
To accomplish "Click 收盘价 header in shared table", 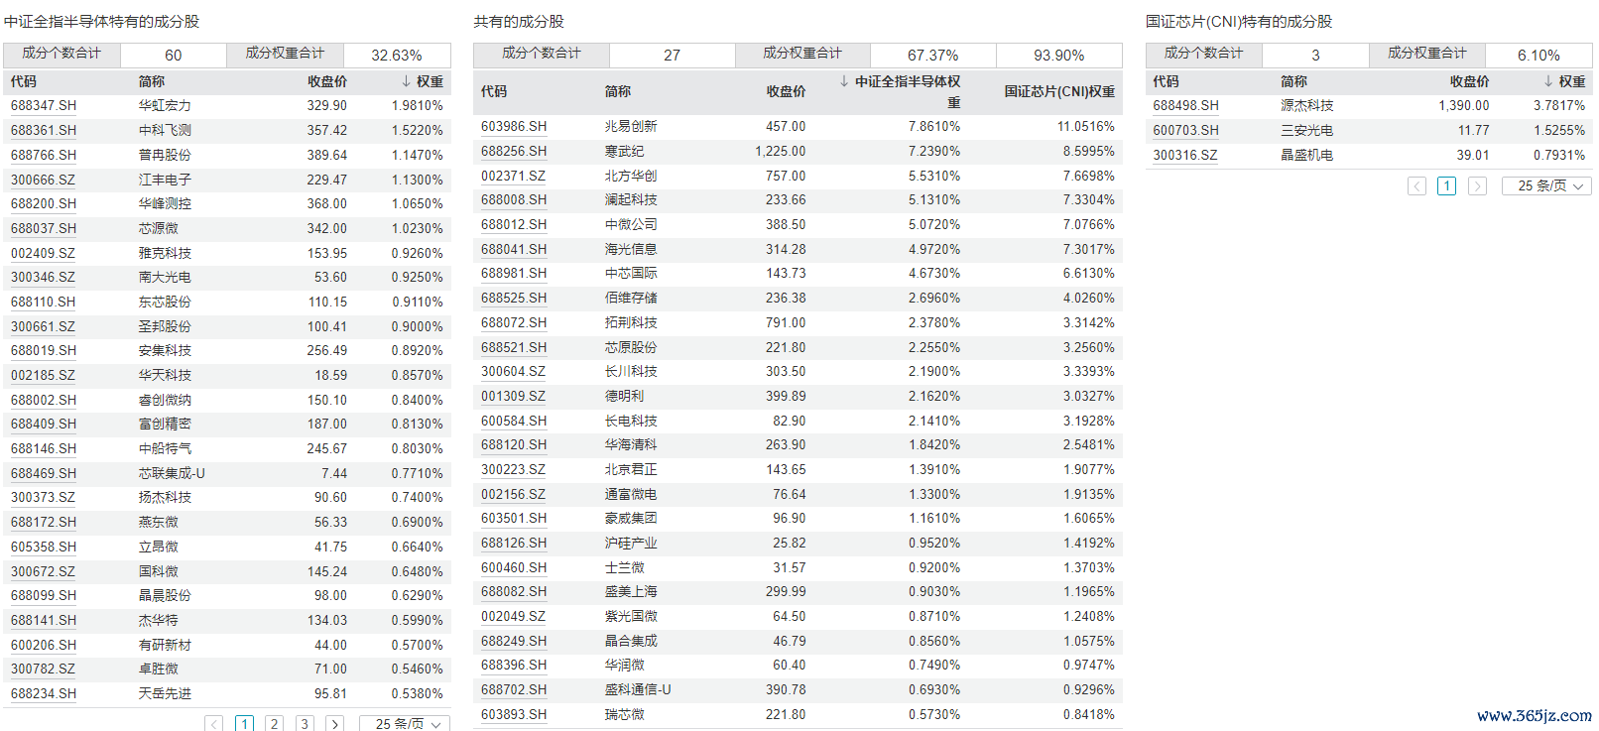I will click(x=786, y=91).
